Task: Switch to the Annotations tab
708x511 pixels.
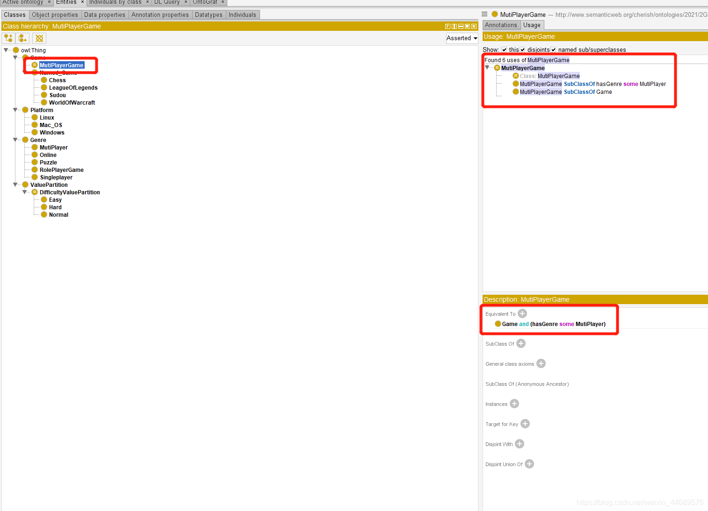Action: tap(501, 25)
